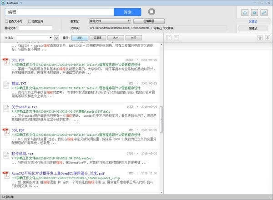Click text file icon of 前言.TXT result
The height and width of the screenshot is (200, 273).
(6, 86)
